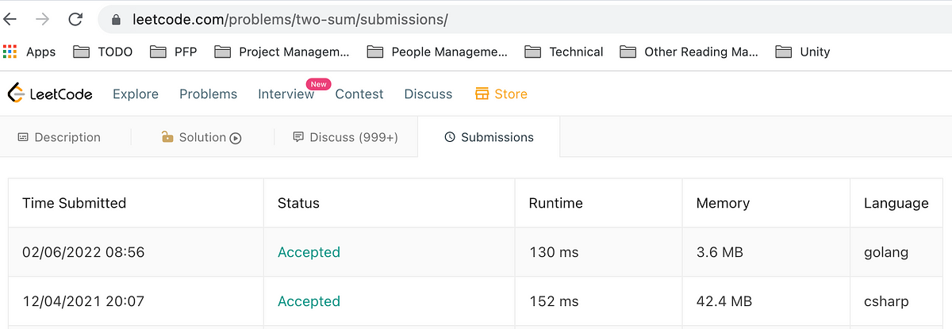Click the play icon beside Solution
The height and width of the screenshot is (329, 952).
(236, 138)
